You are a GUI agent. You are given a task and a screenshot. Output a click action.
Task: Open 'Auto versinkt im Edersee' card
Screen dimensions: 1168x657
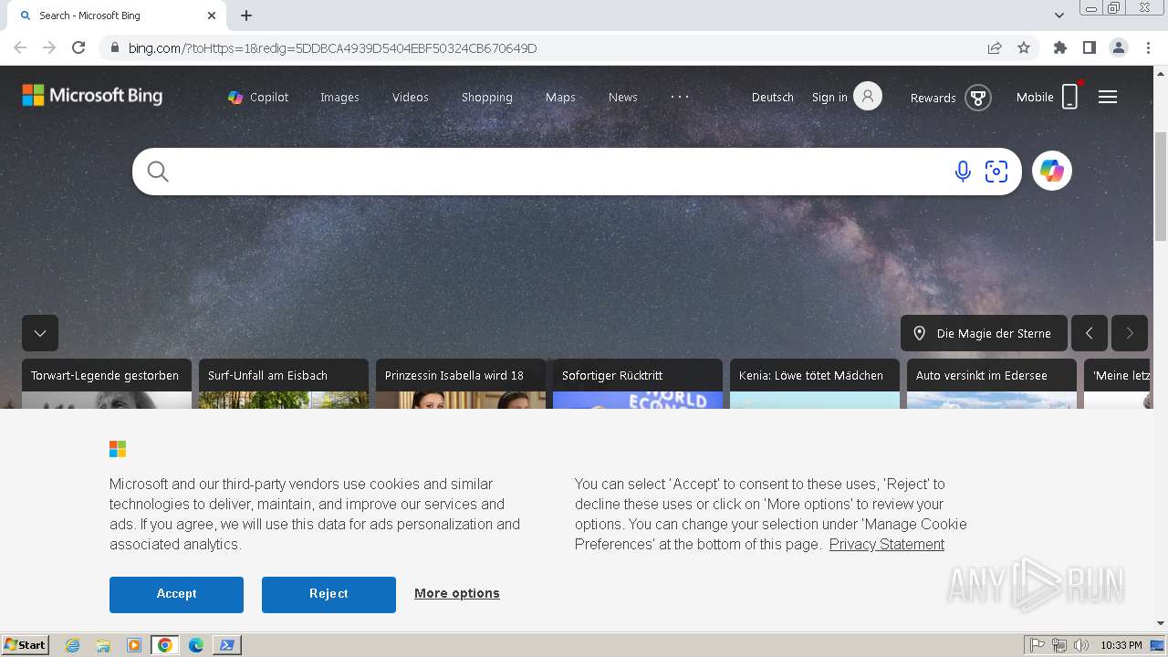pos(992,383)
